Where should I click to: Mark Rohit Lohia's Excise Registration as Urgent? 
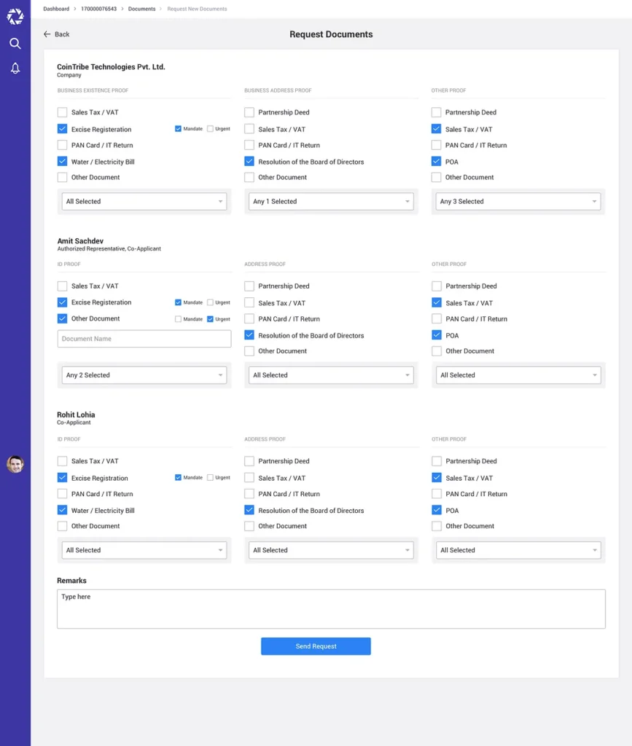click(211, 478)
